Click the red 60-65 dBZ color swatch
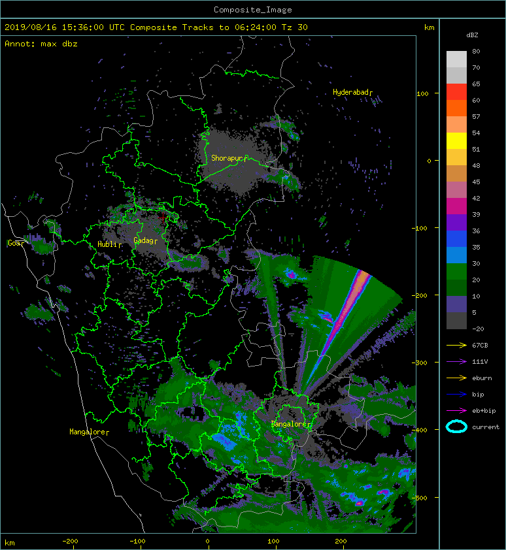 point(456,92)
